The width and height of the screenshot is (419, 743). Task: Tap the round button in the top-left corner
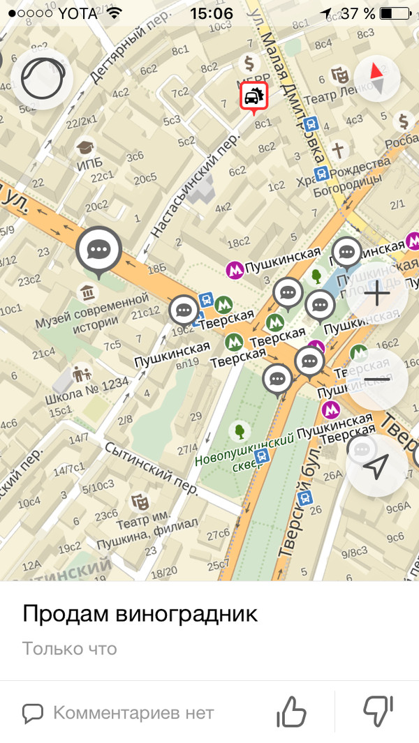click(42, 78)
